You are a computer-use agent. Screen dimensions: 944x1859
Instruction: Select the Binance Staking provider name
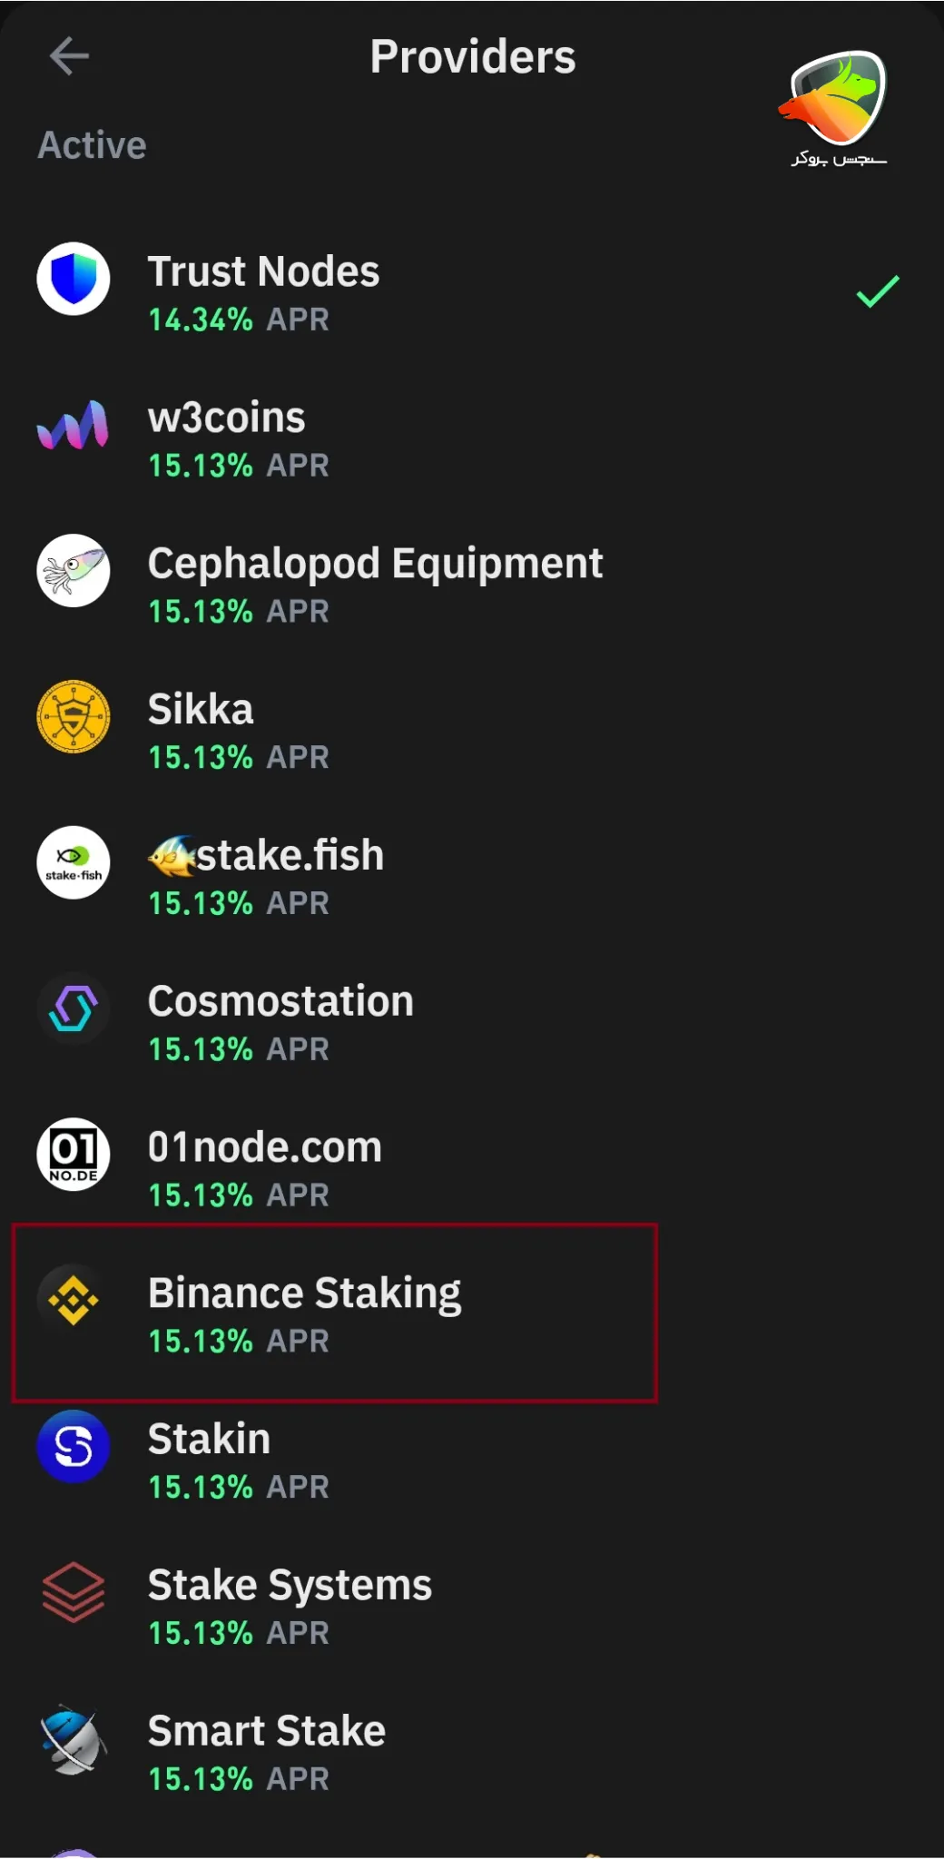point(304,1293)
